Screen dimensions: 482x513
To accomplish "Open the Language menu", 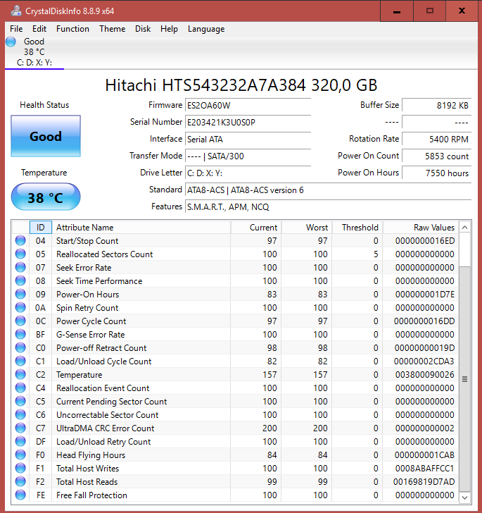I will coord(206,29).
